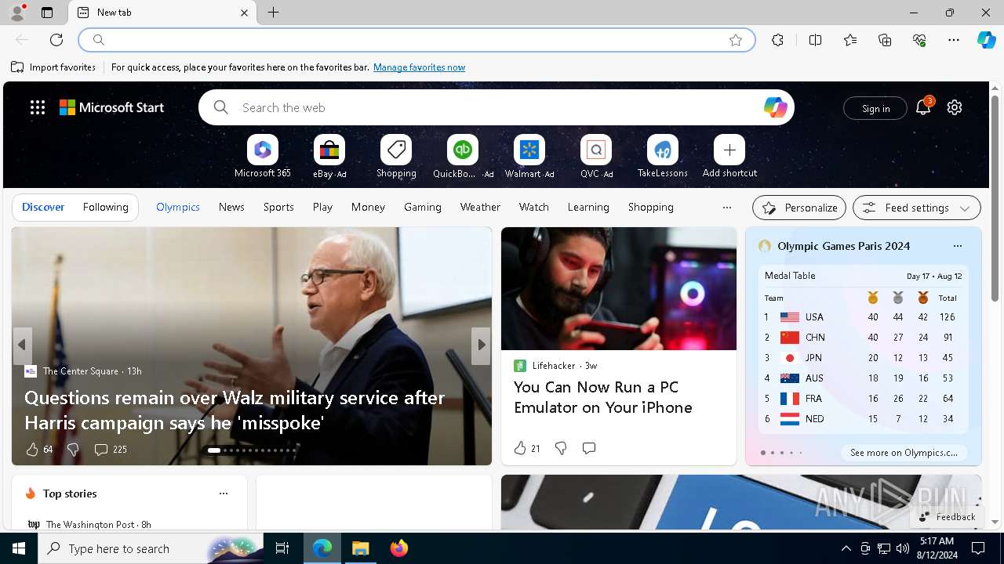Screen dimensions: 1004x564
Task: Click page vertical scrollbar thumb
Action: 995,198
